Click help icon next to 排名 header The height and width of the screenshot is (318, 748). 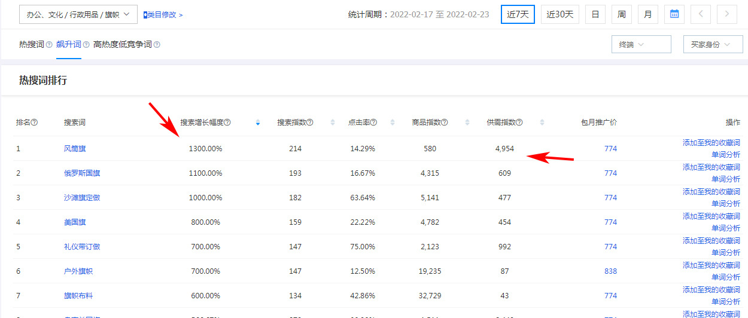(x=34, y=123)
